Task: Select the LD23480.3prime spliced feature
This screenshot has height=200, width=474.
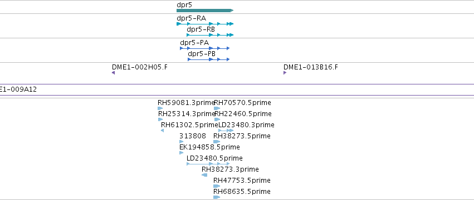Action: click(x=226, y=131)
